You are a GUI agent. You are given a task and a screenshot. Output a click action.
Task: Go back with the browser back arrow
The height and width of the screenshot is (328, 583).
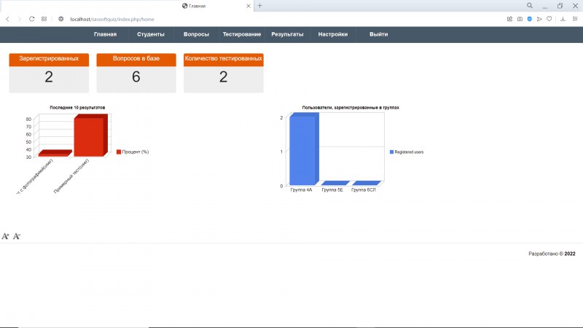7,19
